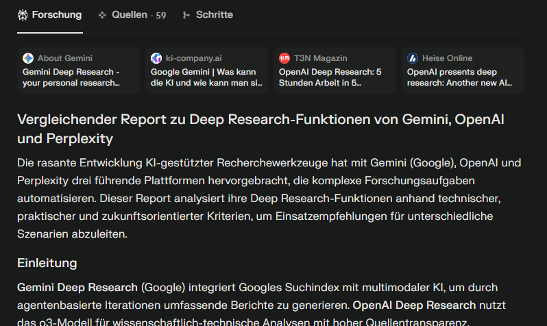Click the Einleitung section heading
The image size is (547, 326).
(47, 263)
